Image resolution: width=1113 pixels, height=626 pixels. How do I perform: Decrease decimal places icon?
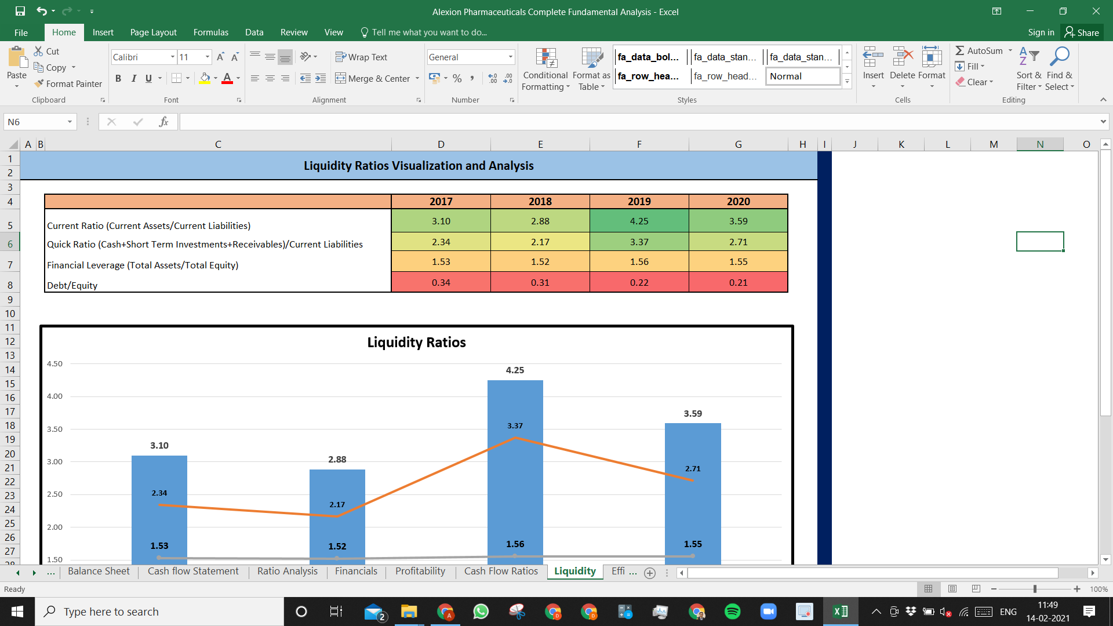tap(508, 78)
